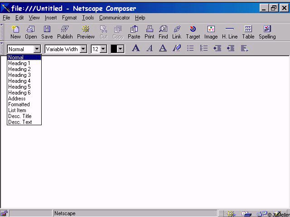290x217 pixels.
Task: Click the Cut toolbar icon
Action: (x=104, y=32)
